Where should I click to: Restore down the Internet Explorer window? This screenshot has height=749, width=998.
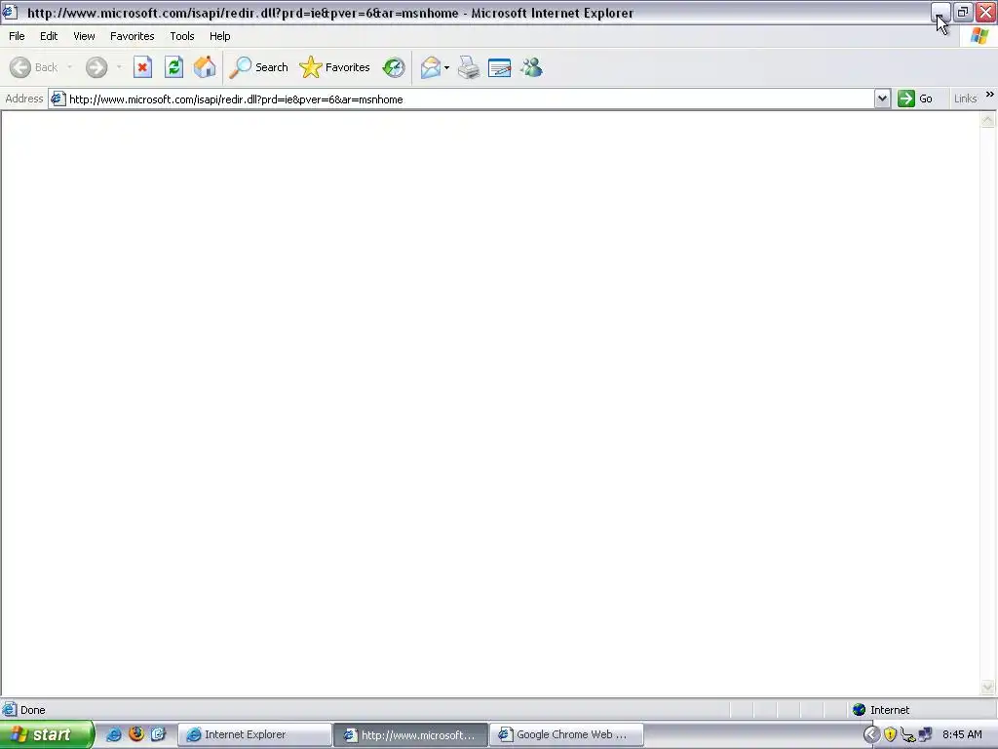[x=962, y=12]
